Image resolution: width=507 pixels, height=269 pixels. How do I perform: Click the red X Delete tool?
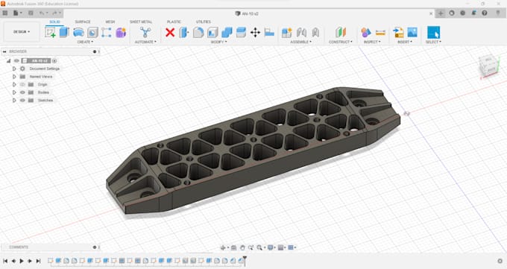pos(170,32)
